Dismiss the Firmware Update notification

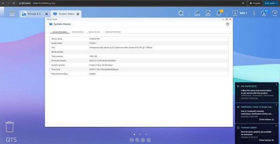click(276, 125)
